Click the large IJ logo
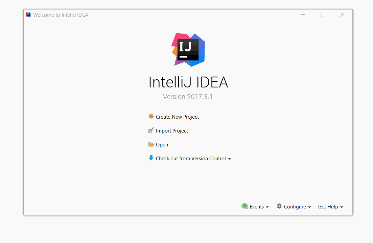This screenshot has height=243, width=373. click(188, 49)
